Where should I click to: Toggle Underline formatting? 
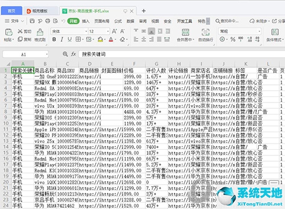[70, 39]
